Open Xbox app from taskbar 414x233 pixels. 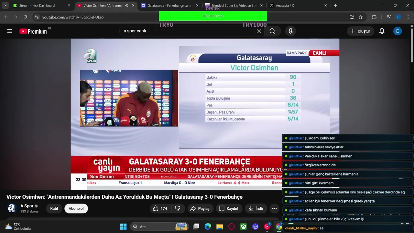pyautogui.click(x=243, y=227)
